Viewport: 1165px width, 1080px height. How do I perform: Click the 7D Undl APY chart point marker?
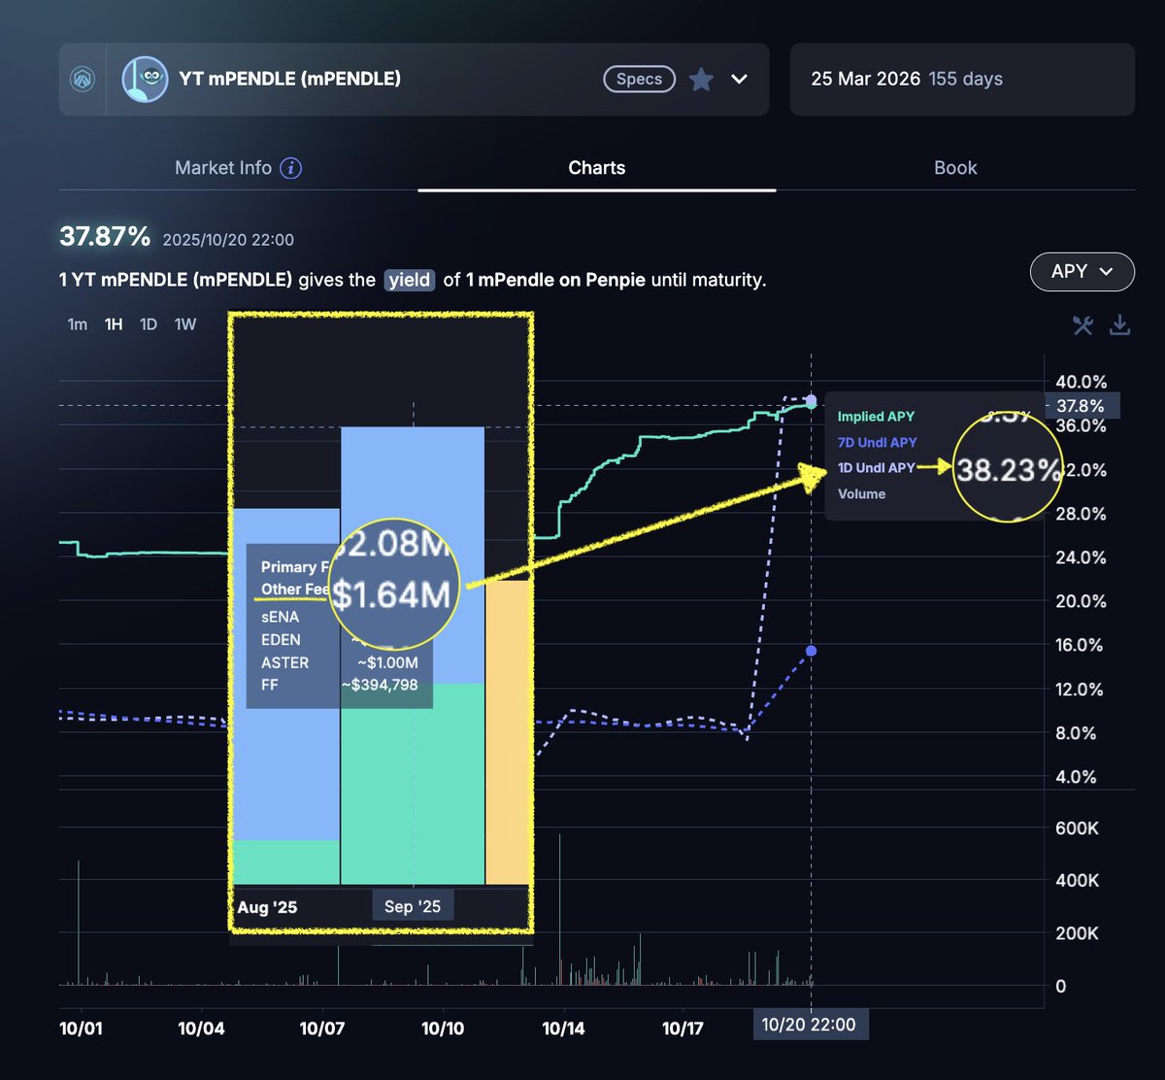[812, 651]
